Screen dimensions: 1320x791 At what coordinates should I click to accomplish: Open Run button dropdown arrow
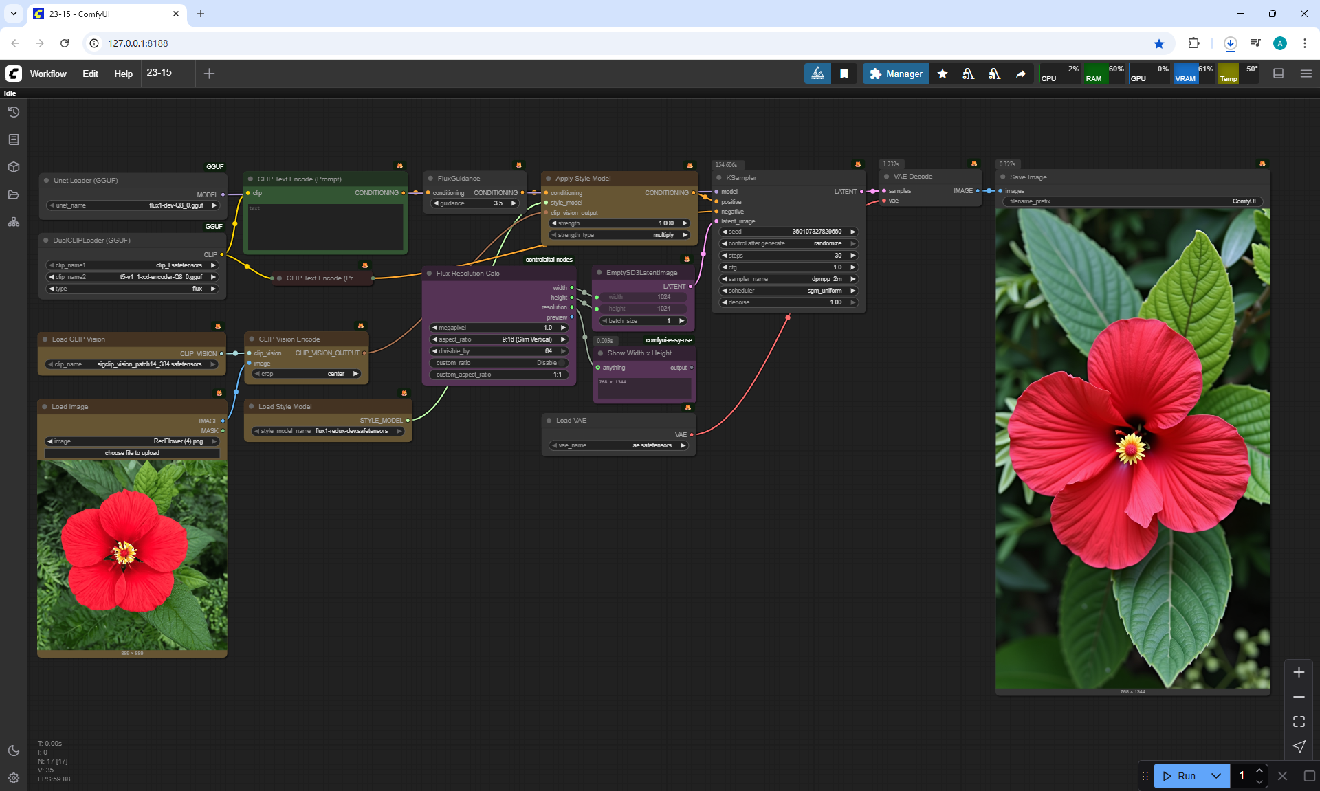1216,776
